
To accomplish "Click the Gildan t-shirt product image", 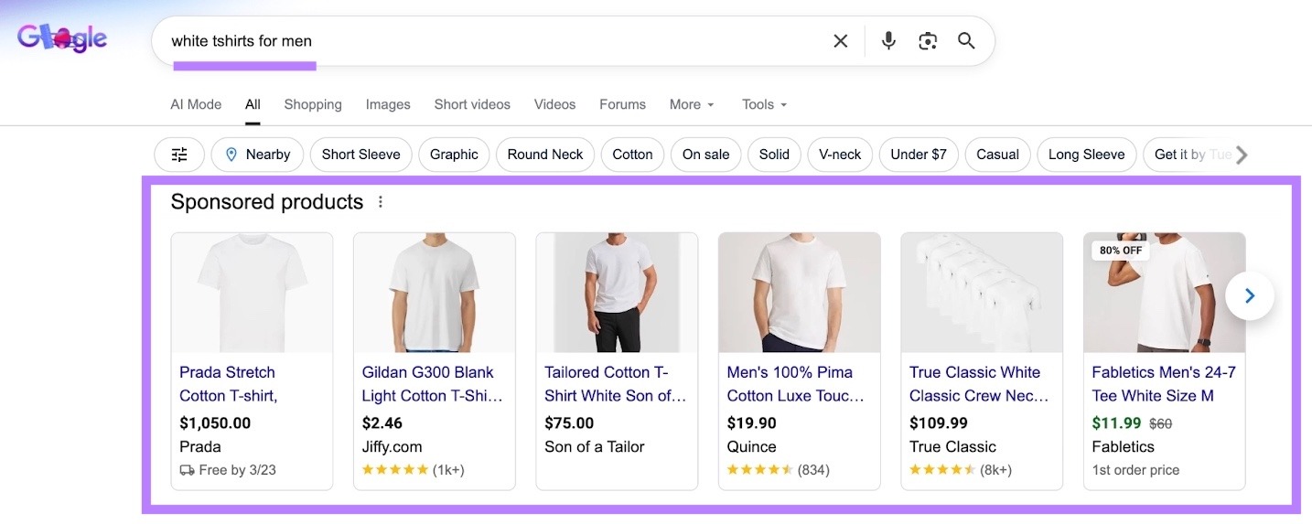I will [x=434, y=293].
